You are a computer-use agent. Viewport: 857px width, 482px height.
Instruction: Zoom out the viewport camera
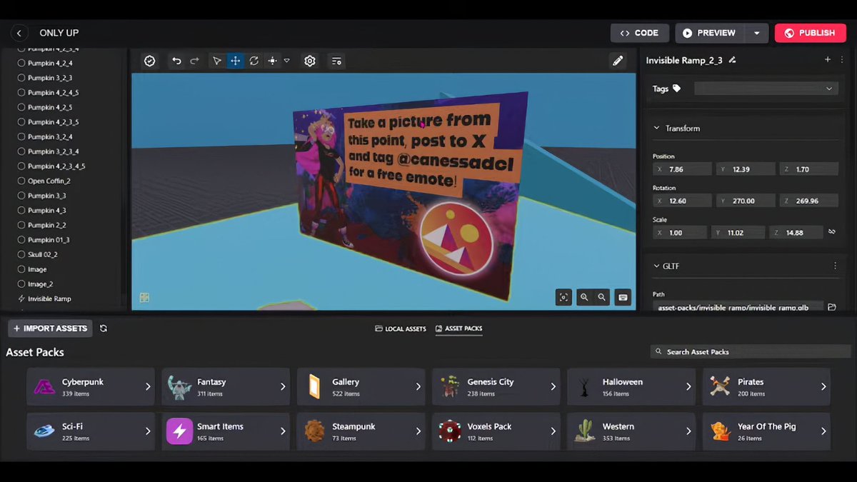click(x=602, y=297)
